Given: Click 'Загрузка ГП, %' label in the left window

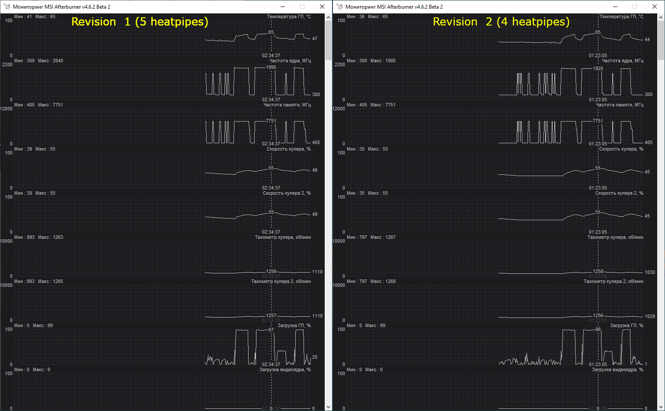Looking at the screenshot, I should (294, 325).
